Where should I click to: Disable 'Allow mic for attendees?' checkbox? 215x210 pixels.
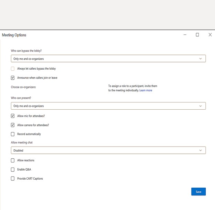(13, 116)
